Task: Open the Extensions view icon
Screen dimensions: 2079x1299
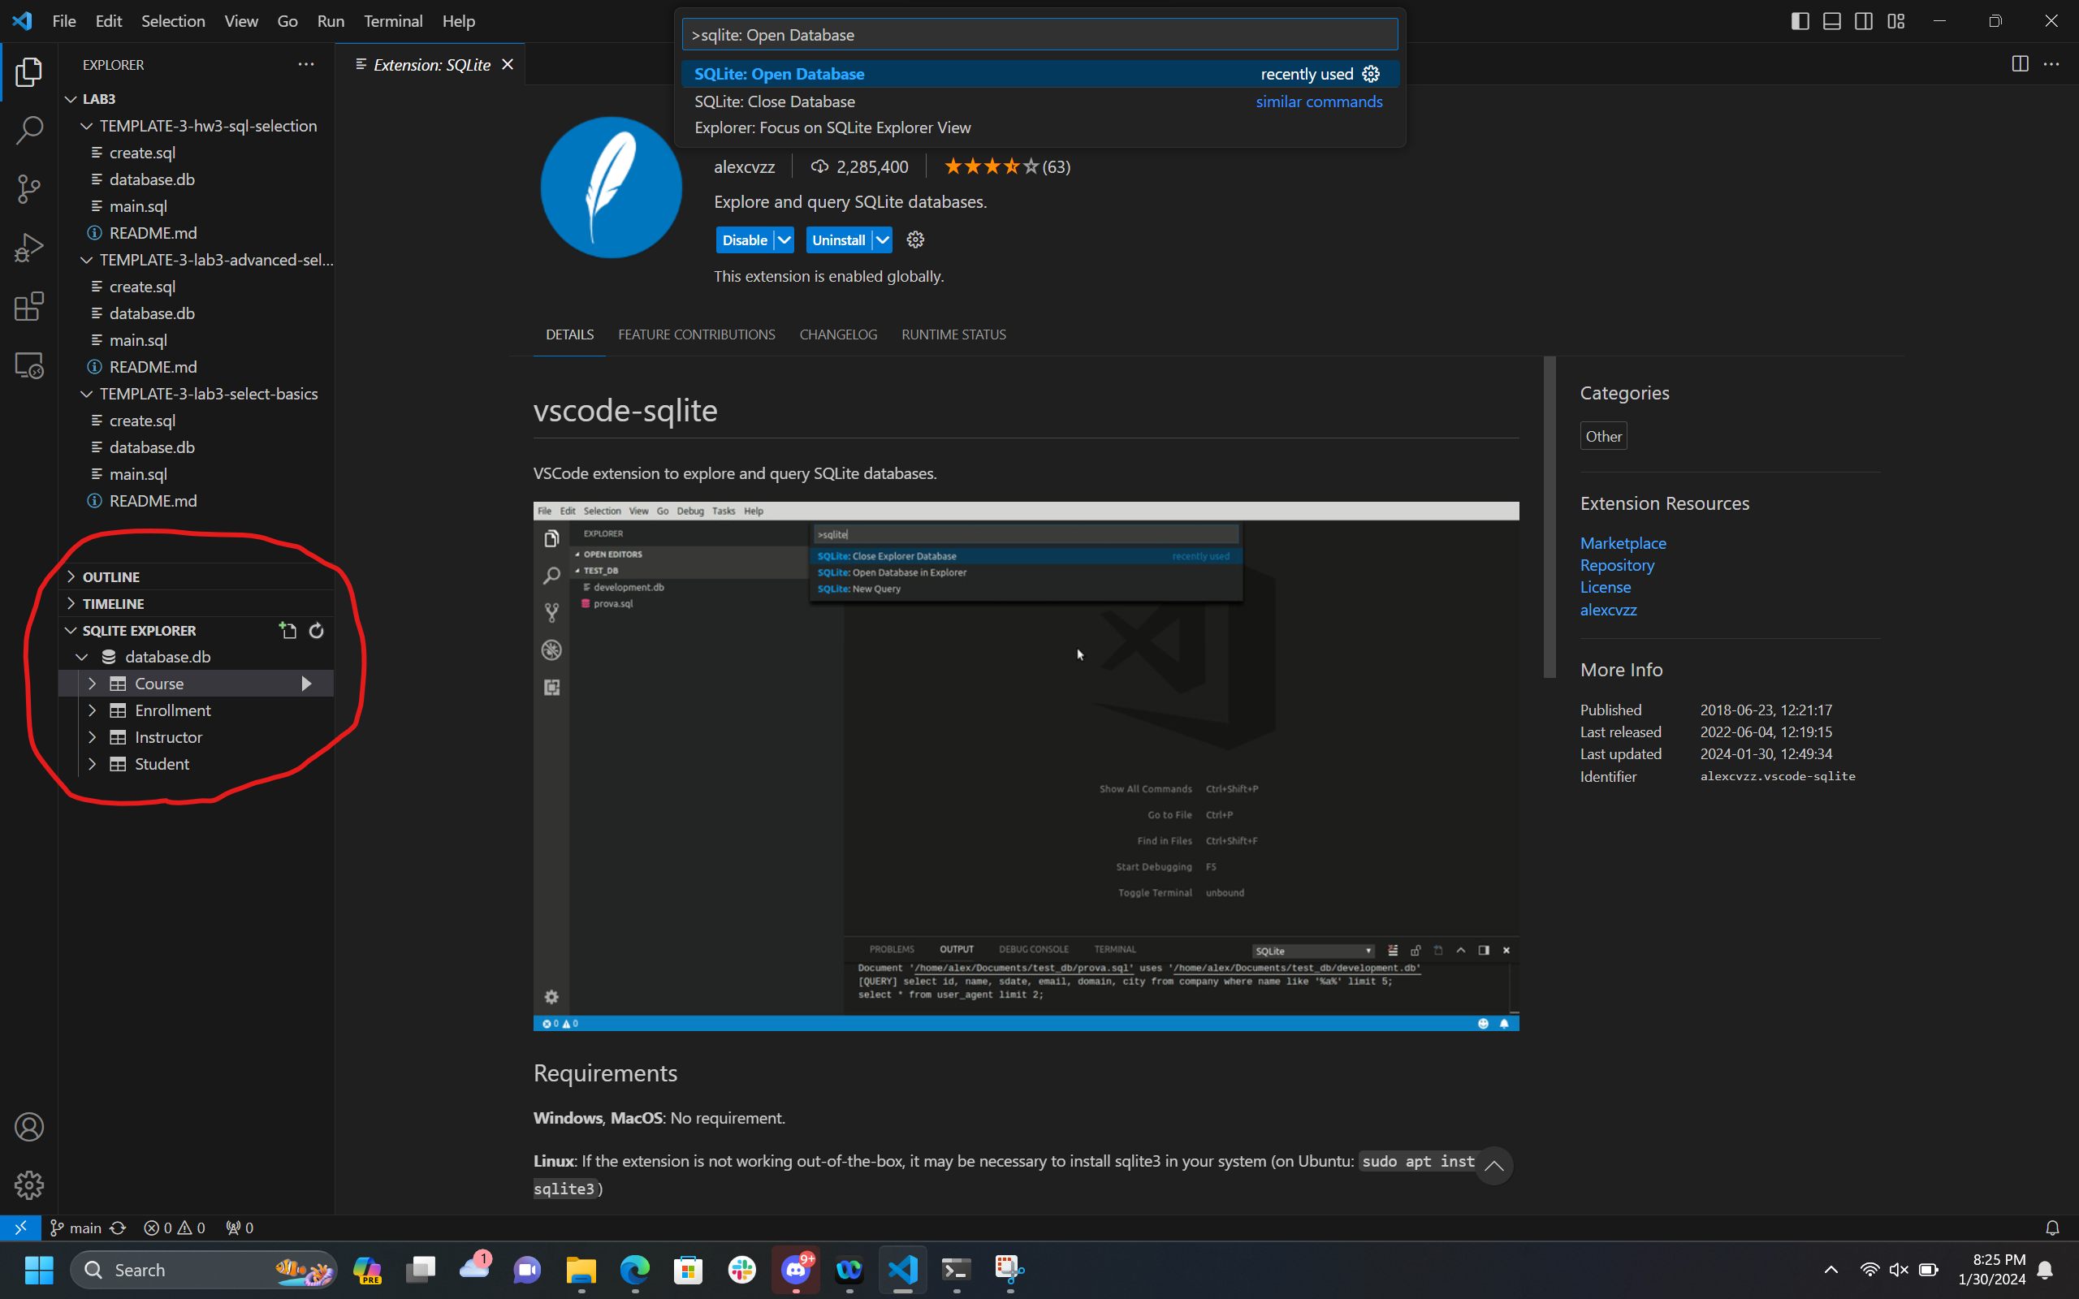Action: point(28,307)
